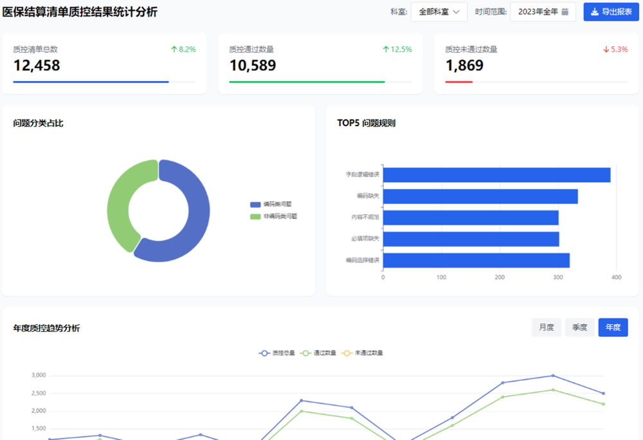
Task: Switch trend chart to 月度 tab
Action: tap(546, 327)
